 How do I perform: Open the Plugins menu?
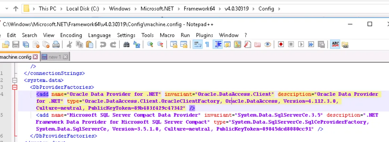pyautogui.click(x=204, y=35)
